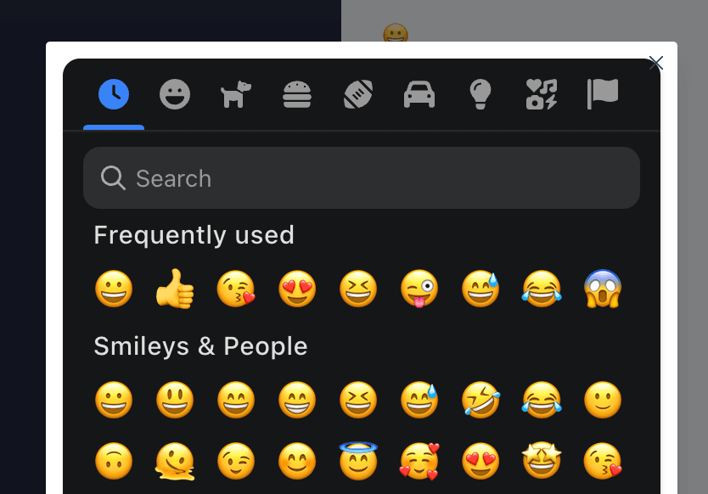Insert the winking tongue-out emoji

(419, 289)
